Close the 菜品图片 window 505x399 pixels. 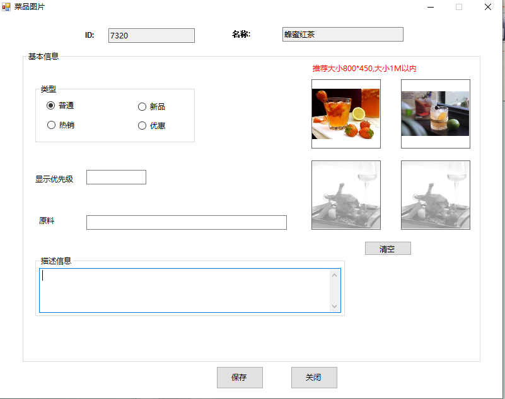click(487, 7)
